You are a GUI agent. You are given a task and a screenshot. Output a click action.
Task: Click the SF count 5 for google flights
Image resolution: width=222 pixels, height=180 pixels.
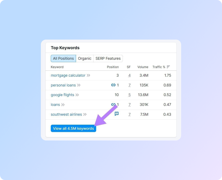pyautogui.click(x=129, y=95)
